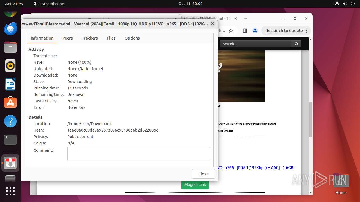This screenshot has width=360, height=202.
Task: Open the Help icon in dock
Action: coord(10,121)
